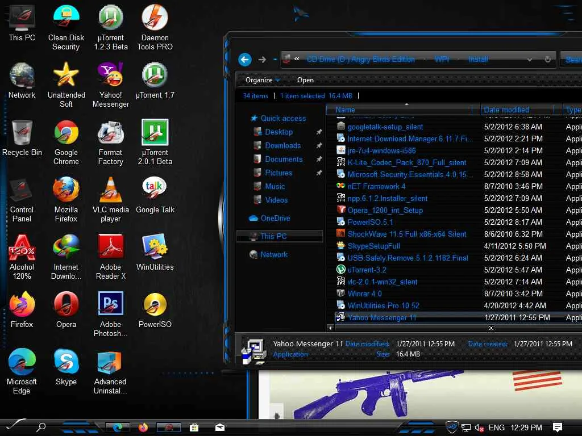
Task: Open µTorrent 1.2.3 Beta desktop shortcut
Action: coord(111,28)
